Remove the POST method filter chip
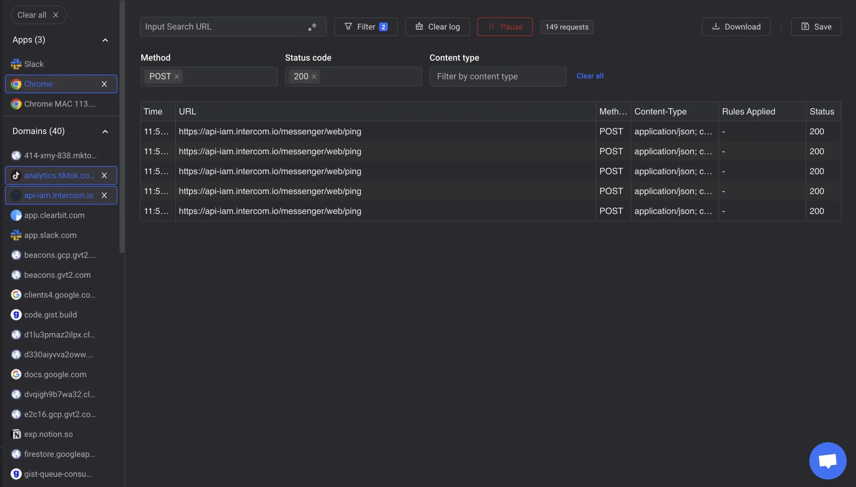Image resolution: width=856 pixels, height=487 pixels. click(177, 76)
